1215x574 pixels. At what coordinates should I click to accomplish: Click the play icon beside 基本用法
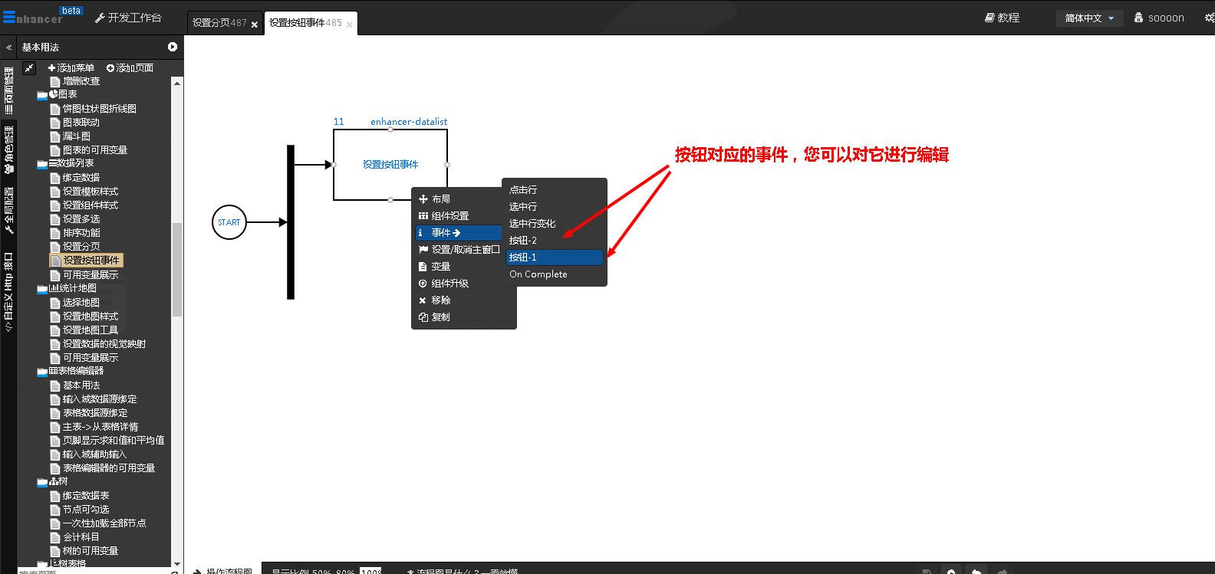pos(173,47)
